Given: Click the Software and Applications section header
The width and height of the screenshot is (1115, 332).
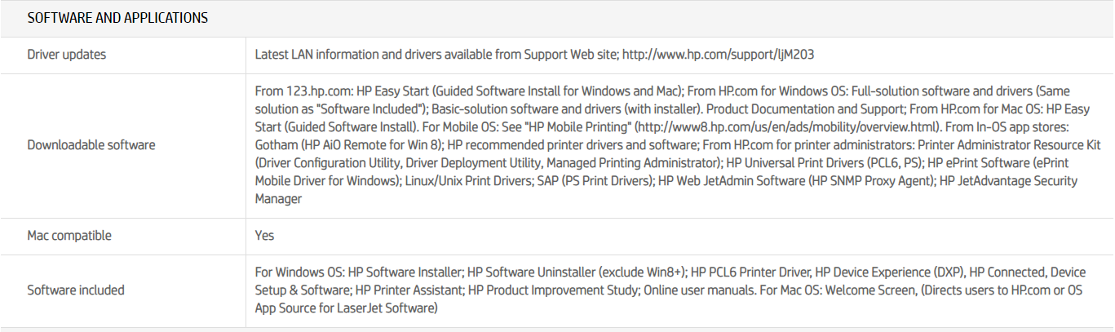Looking at the screenshot, I should tap(117, 18).
